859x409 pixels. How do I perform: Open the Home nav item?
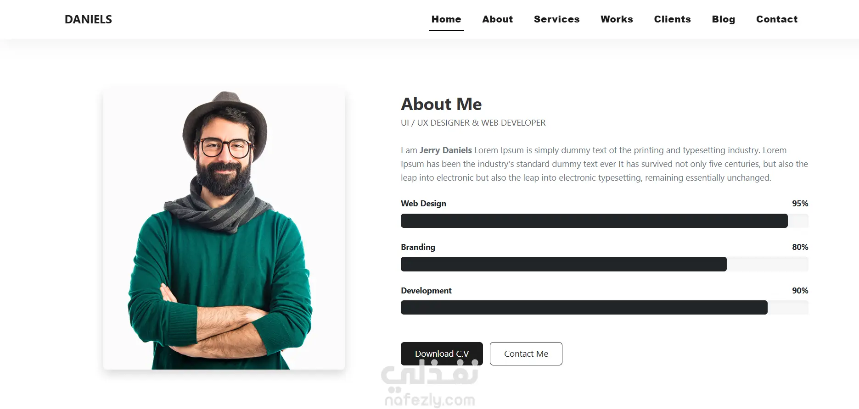(x=446, y=19)
